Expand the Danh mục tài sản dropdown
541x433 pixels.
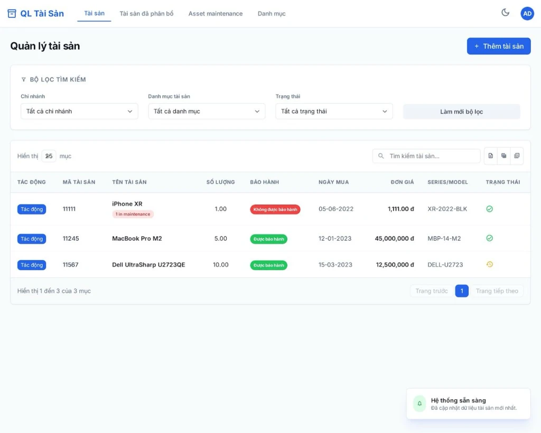coord(207,112)
